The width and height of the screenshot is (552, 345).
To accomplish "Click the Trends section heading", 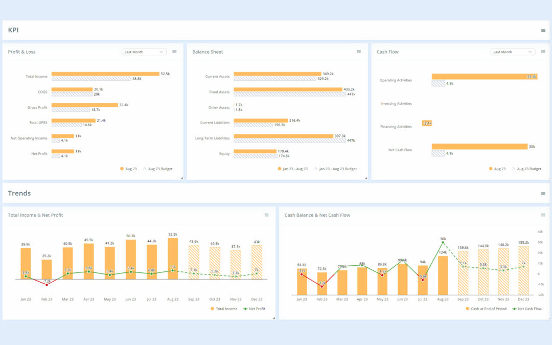I will click(x=19, y=193).
